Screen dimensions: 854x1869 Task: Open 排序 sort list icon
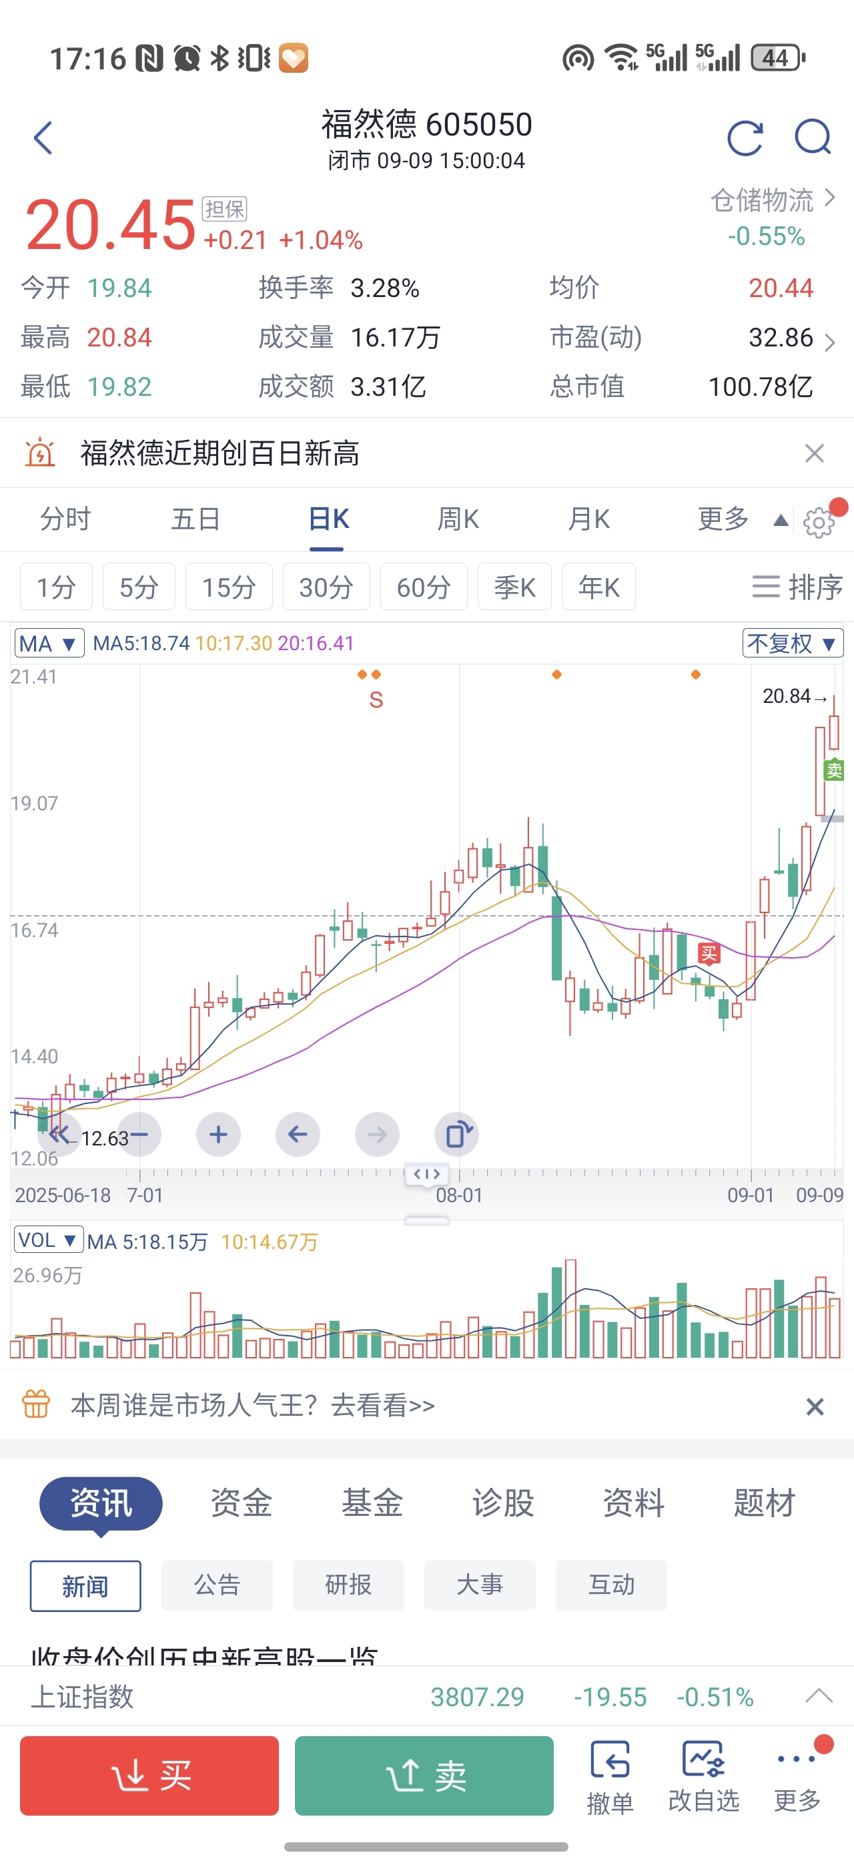(x=797, y=586)
